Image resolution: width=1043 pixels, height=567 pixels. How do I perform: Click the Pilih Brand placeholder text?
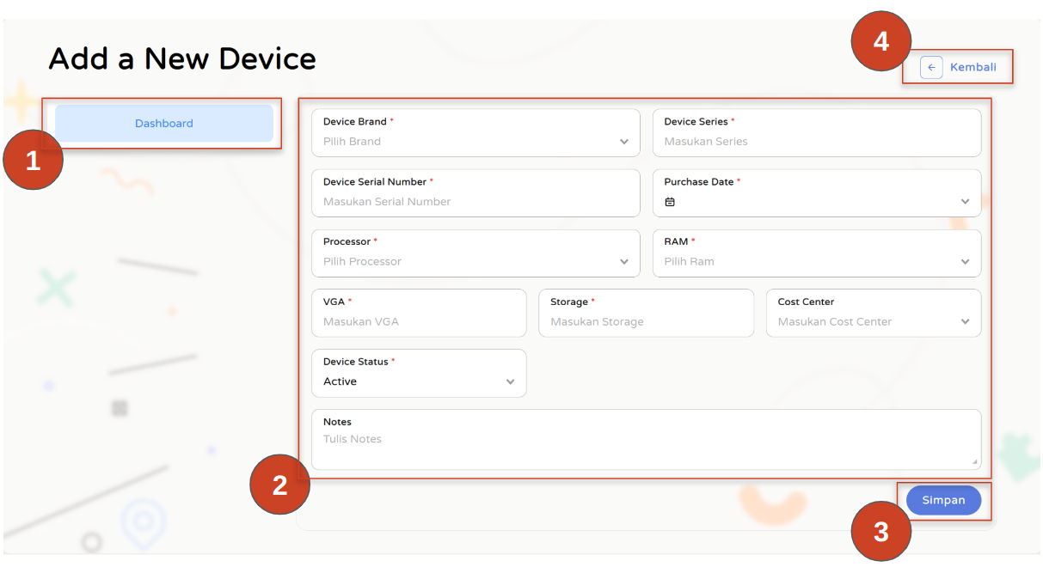(352, 142)
